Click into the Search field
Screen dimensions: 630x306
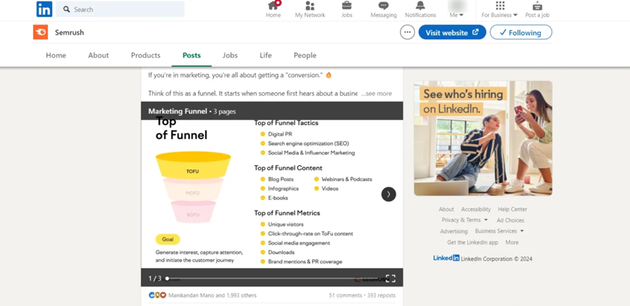pos(120,9)
